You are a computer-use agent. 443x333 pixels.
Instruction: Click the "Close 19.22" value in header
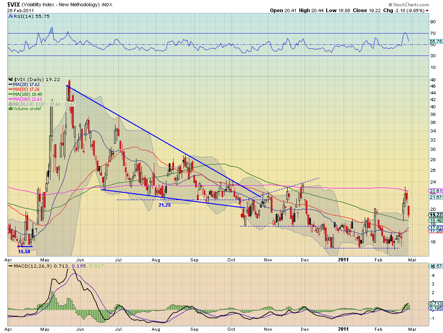[x=367, y=10]
